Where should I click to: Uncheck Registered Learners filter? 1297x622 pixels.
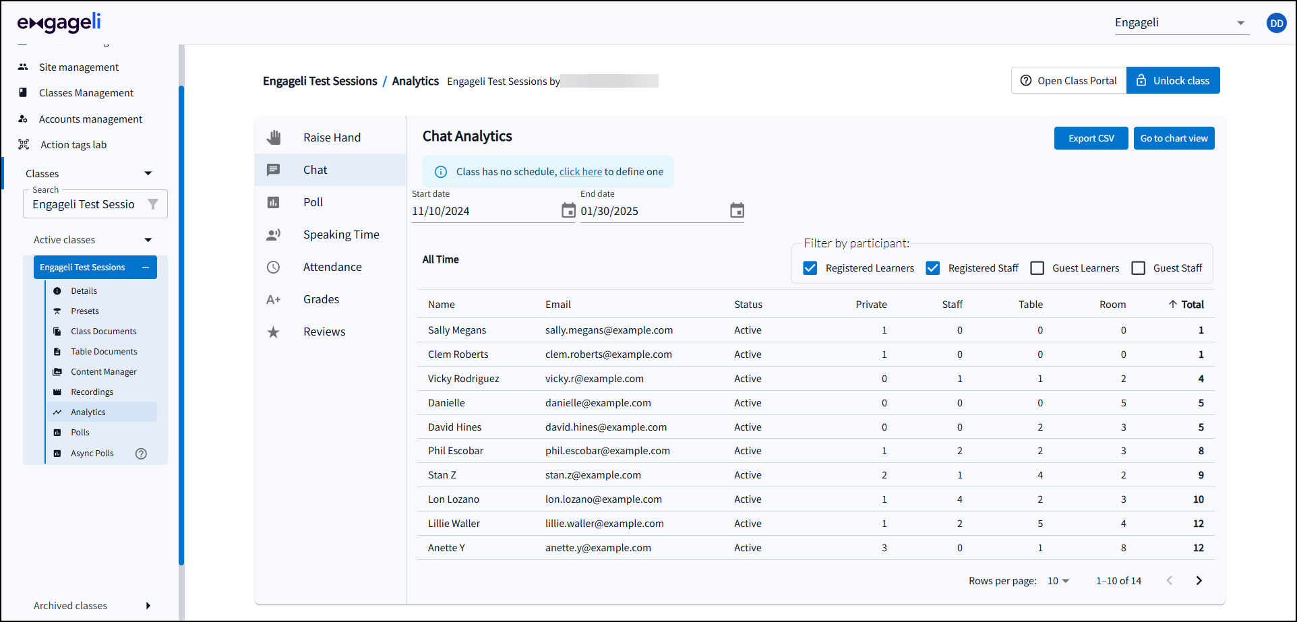[810, 268]
